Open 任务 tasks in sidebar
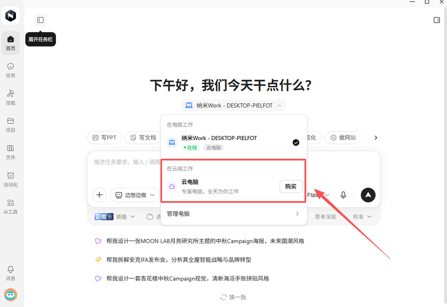The height and width of the screenshot is (307, 447). point(10,71)
